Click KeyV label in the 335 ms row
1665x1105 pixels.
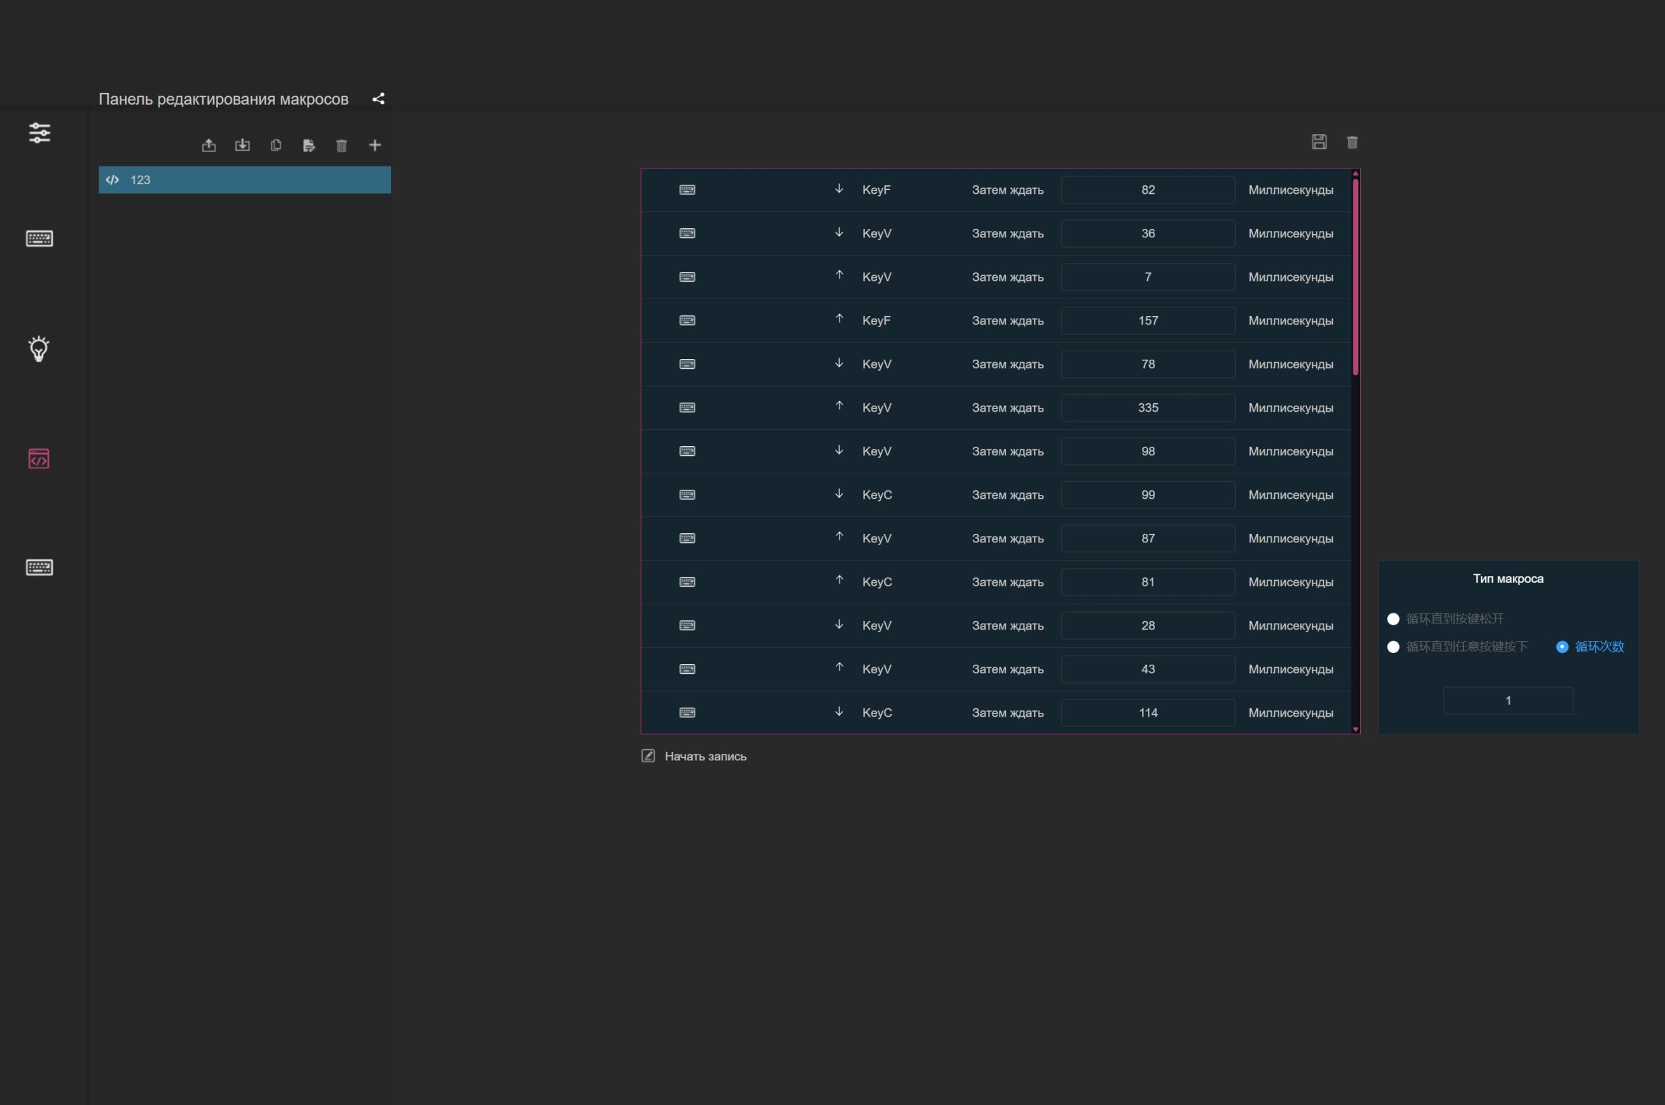(877, 407)
